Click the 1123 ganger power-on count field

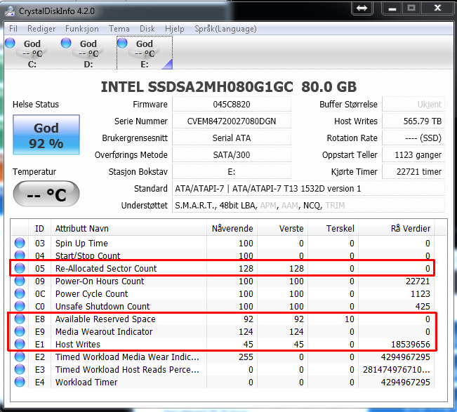click(x=413, y=155)
